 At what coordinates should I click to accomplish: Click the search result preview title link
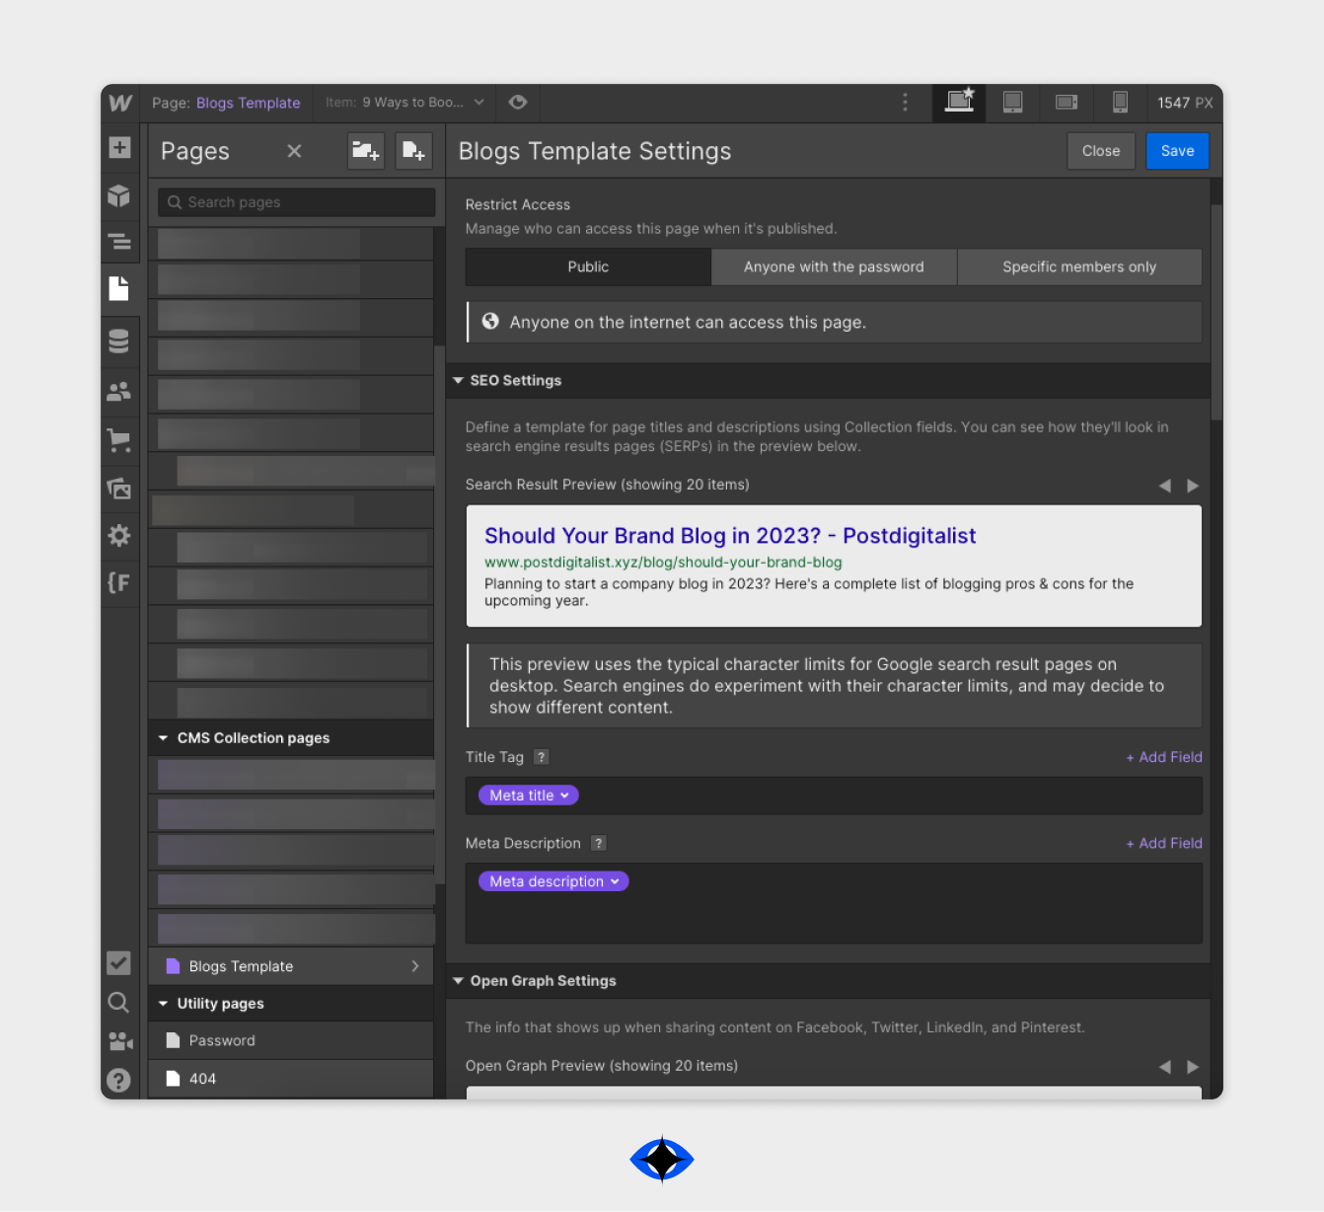[730, 536]
